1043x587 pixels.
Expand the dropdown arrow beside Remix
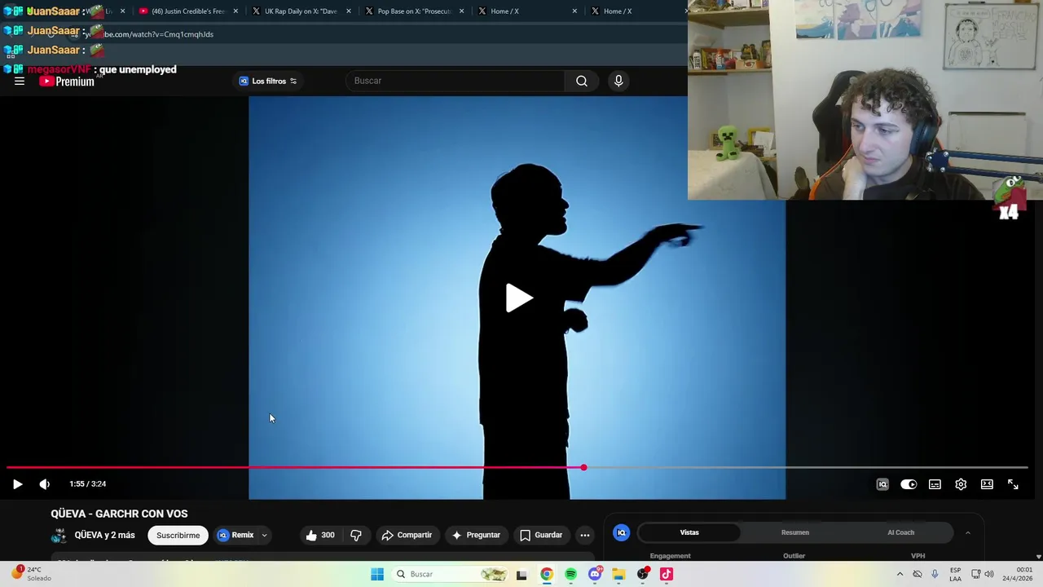coord(264,536)
